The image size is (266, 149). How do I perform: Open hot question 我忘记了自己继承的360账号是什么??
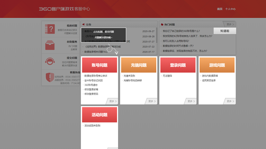coord(181,31)
